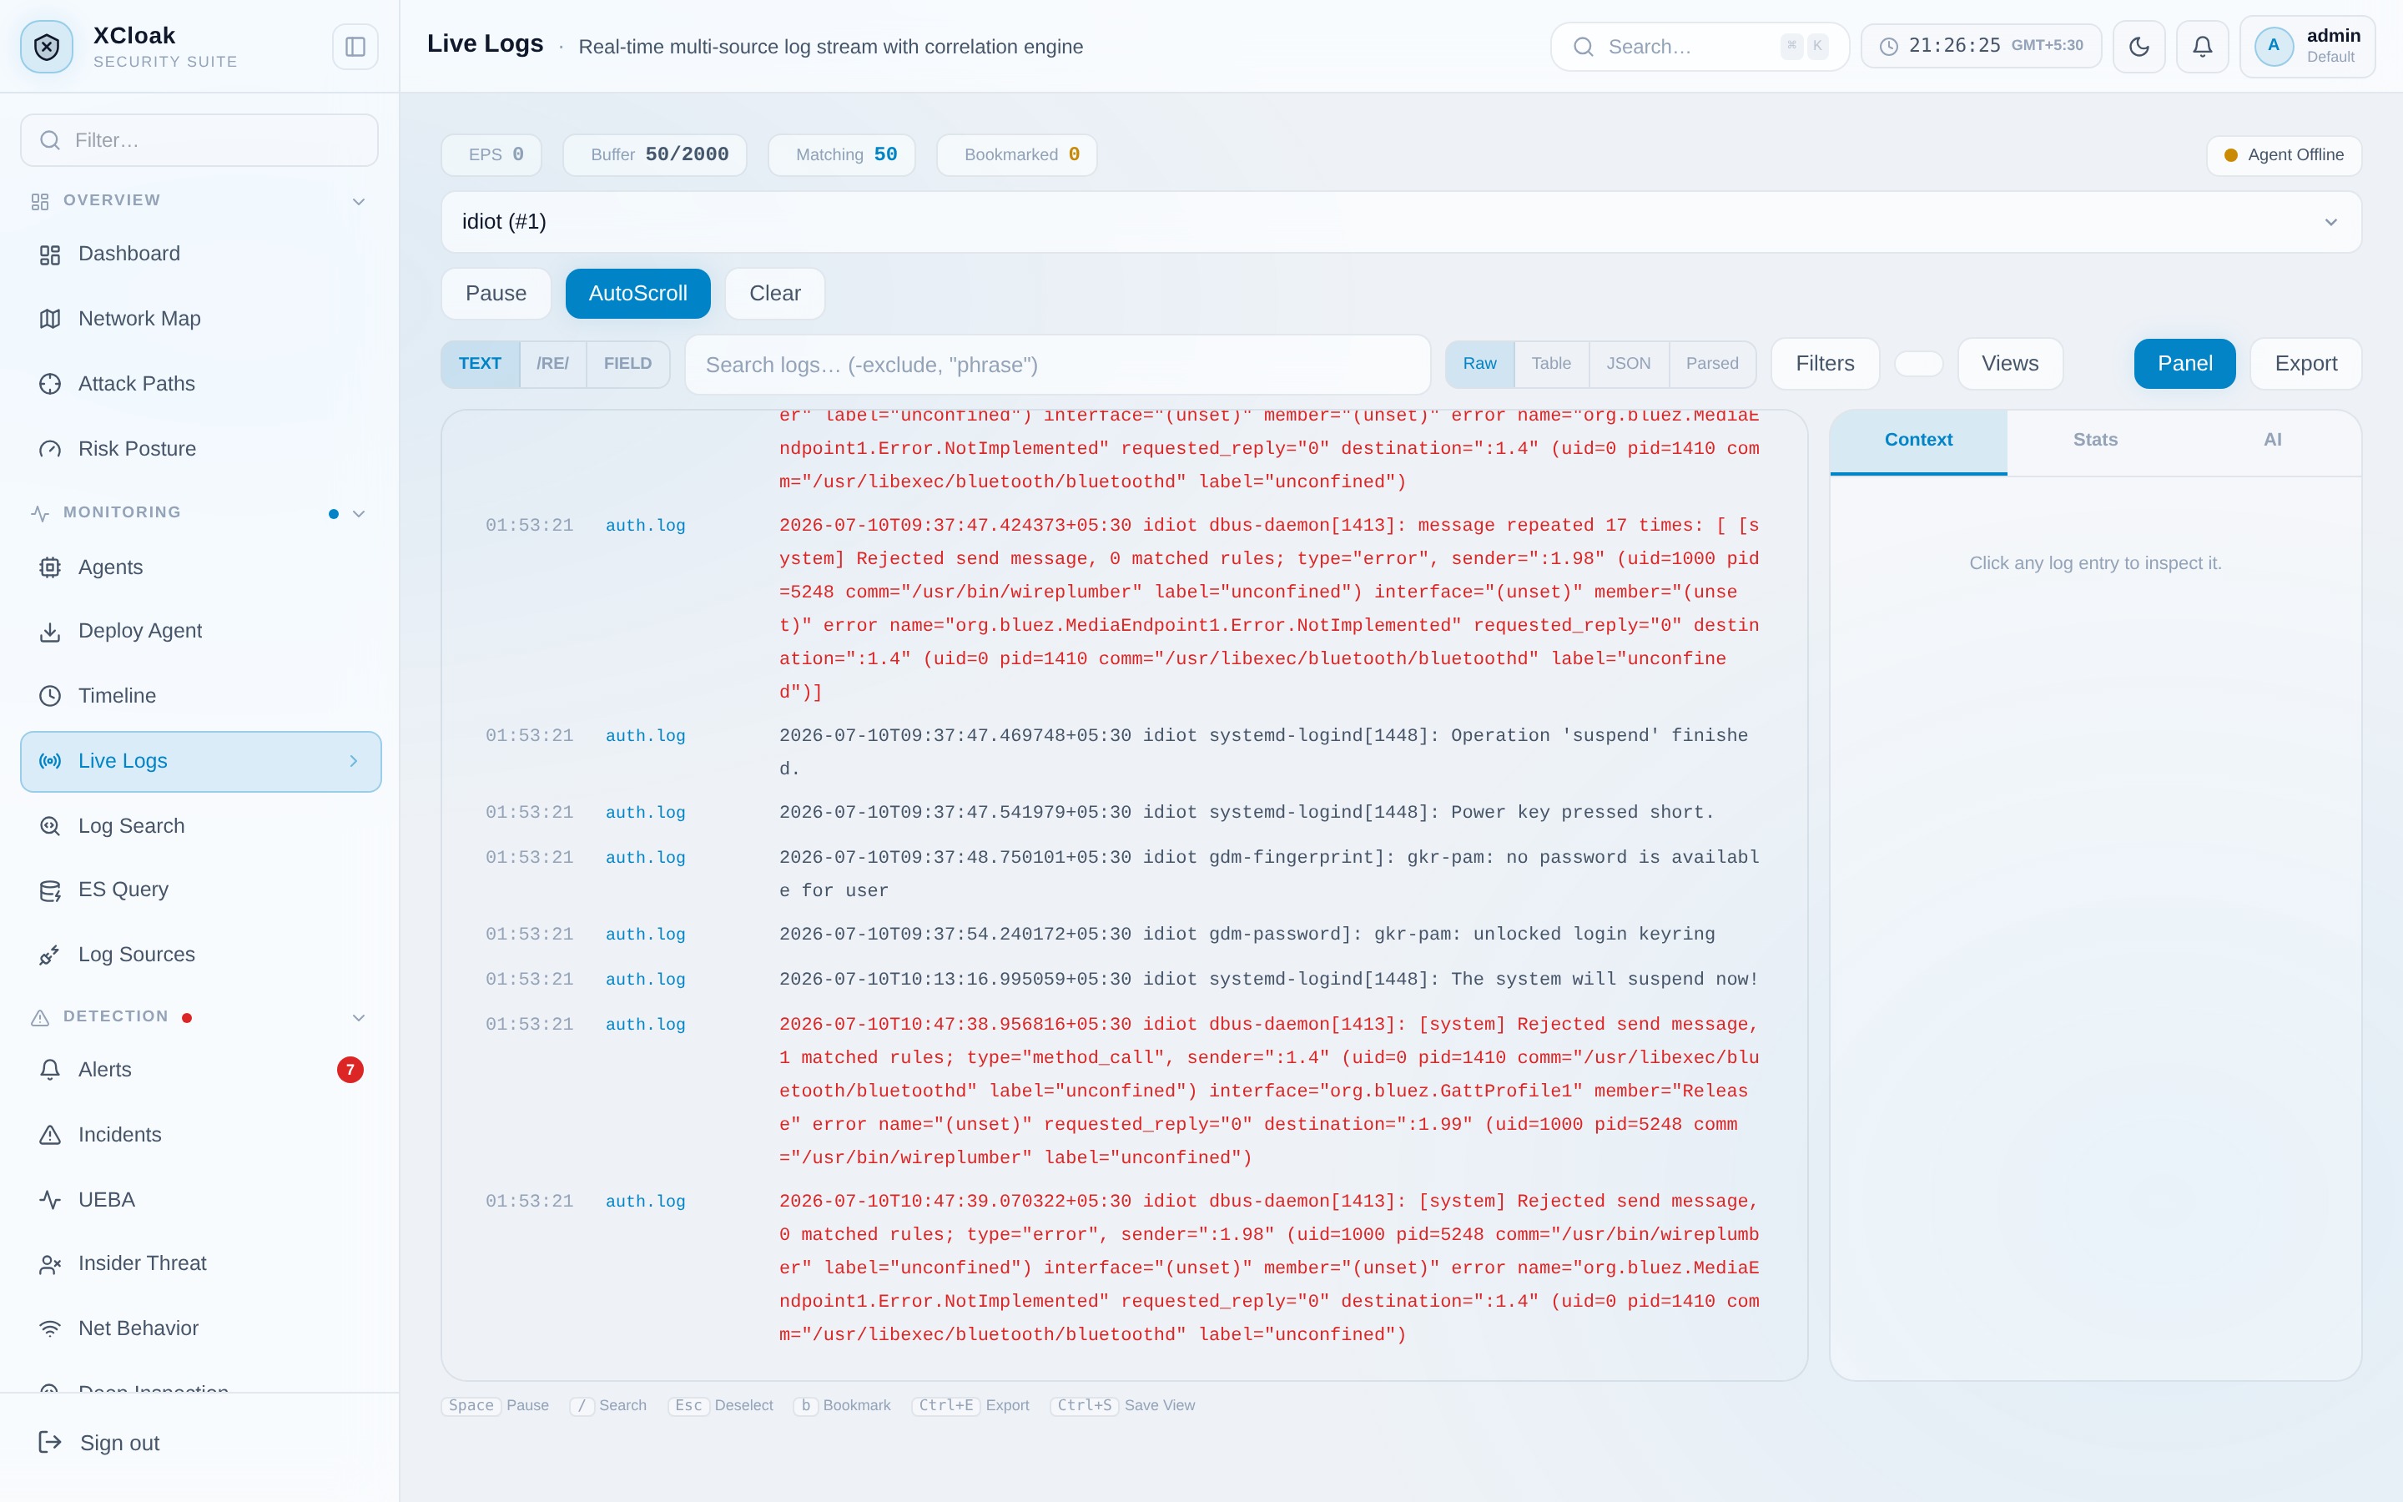The height and width of the screenshot is (1502, 2403).
Task: Click the XCloak shield logo
Action: coord(47,47)
